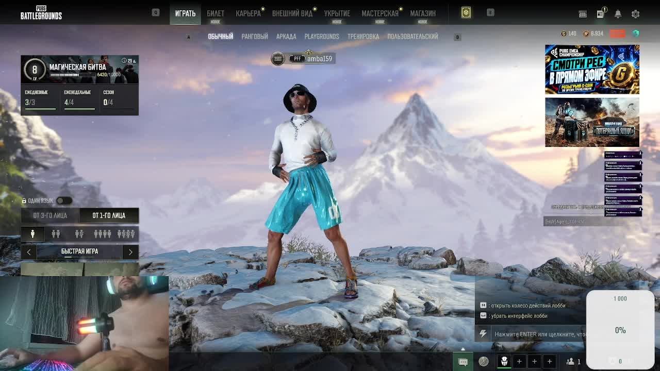Choose the one-man squad option
Viewport: 660px width, 371px height.
pyautogui.click(x=126, y=234)
